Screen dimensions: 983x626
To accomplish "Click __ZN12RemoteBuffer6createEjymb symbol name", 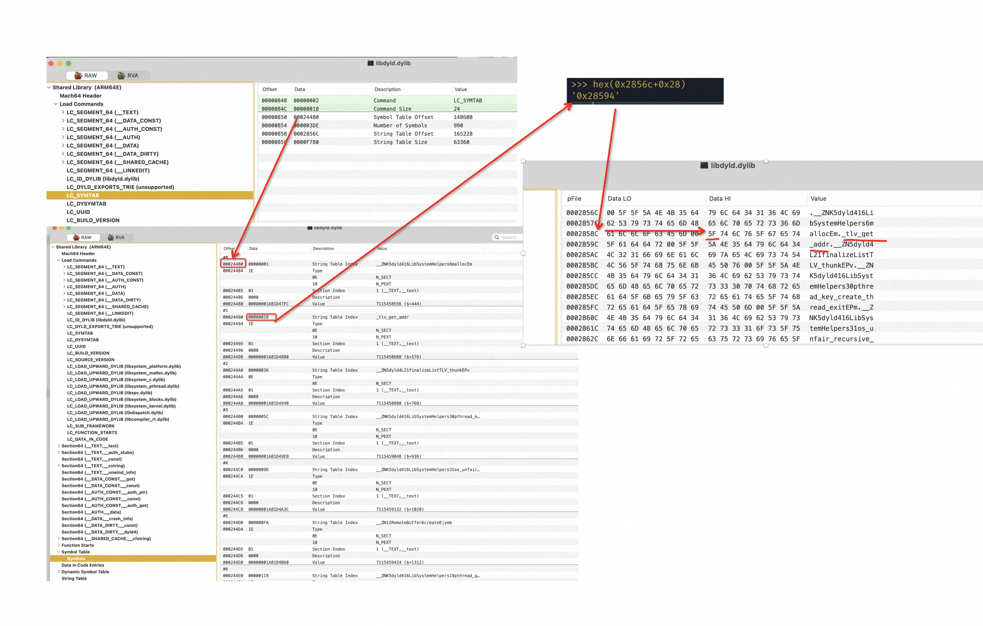I will pos(413,522).
